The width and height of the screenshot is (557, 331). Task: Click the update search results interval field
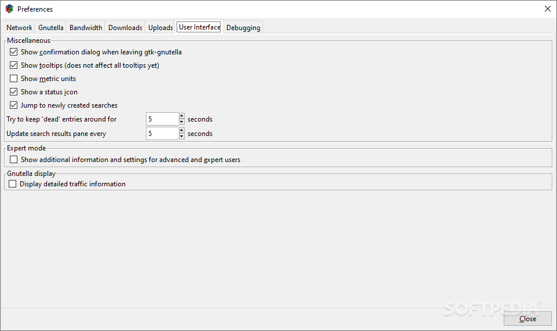(162, 134)
